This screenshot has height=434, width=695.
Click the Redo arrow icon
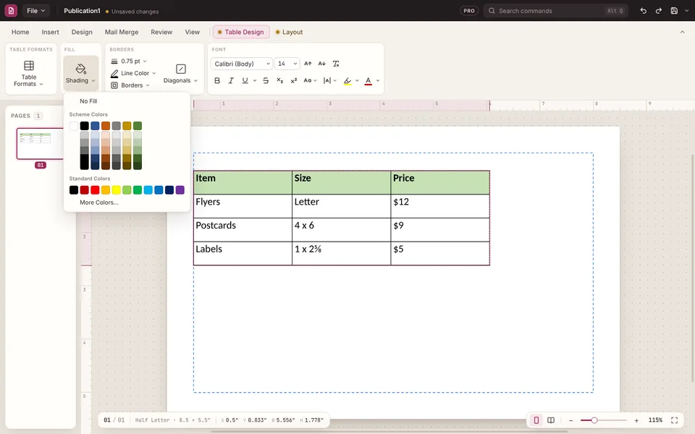coord(659,11)
